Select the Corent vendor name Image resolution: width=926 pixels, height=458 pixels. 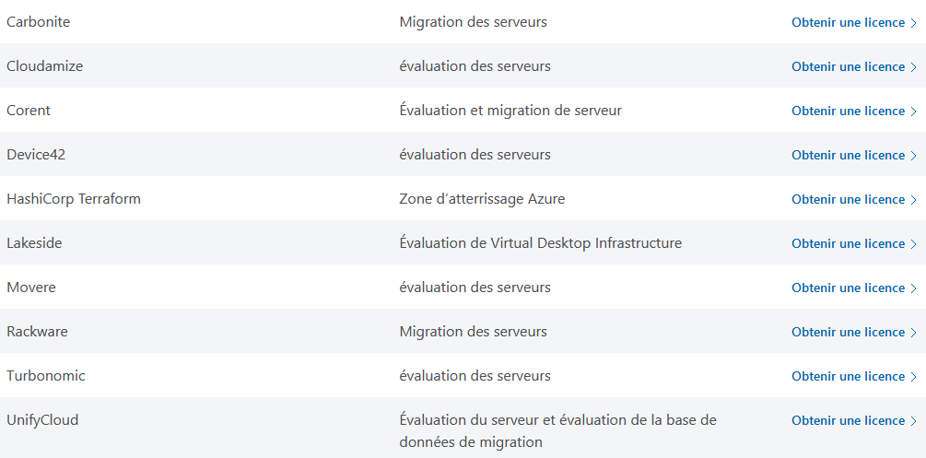(x=29, y=111)
